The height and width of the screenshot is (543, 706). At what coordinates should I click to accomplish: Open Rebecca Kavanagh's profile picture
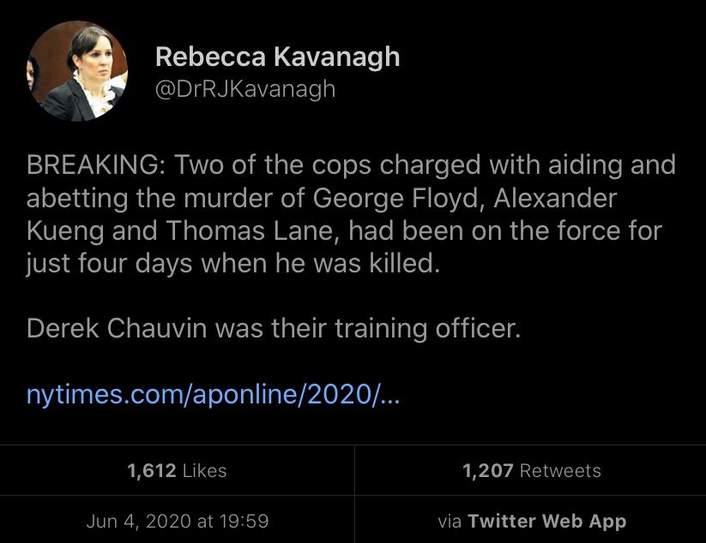pos(77,71)
